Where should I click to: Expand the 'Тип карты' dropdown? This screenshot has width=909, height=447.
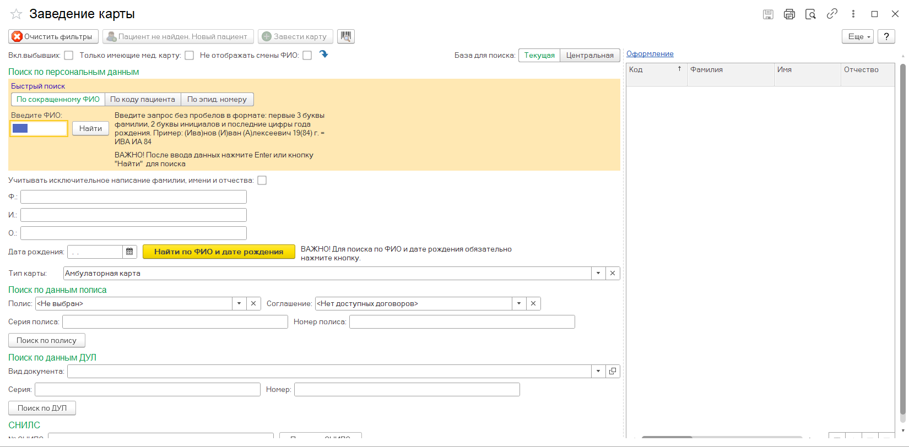(598, 274)
